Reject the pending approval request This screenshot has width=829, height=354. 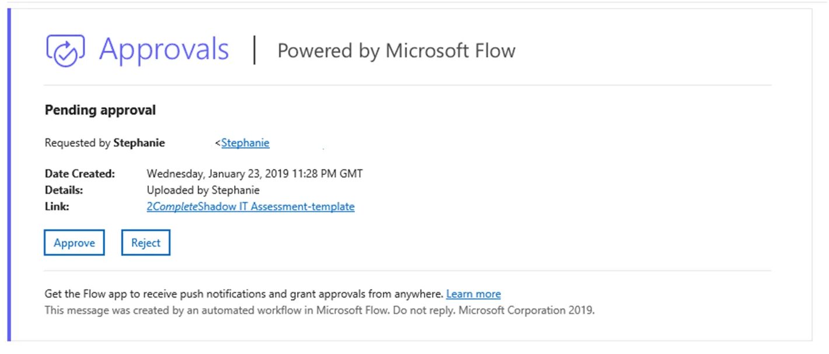point(145,243)
